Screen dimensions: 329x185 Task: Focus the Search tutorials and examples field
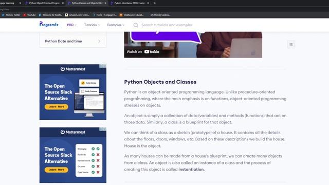tap(167, 25)
